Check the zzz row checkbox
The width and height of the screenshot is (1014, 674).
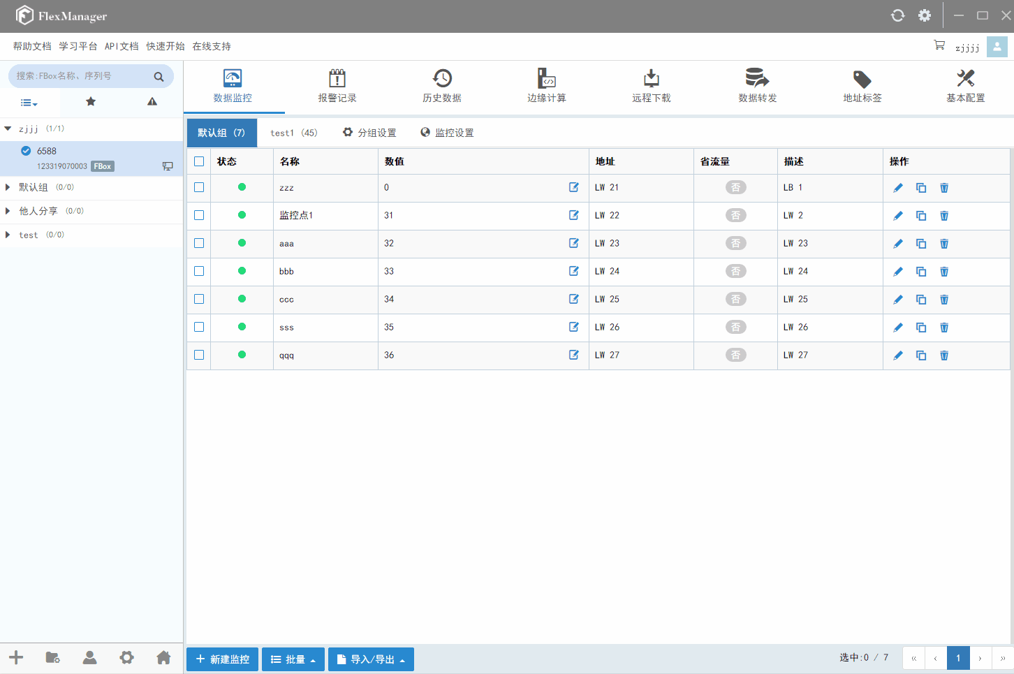pyautogui.click(x=199, y=187)
